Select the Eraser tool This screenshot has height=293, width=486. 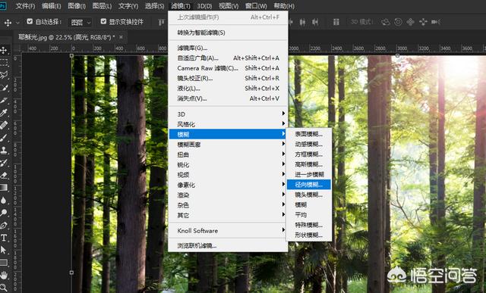click(x=4, y=175)
